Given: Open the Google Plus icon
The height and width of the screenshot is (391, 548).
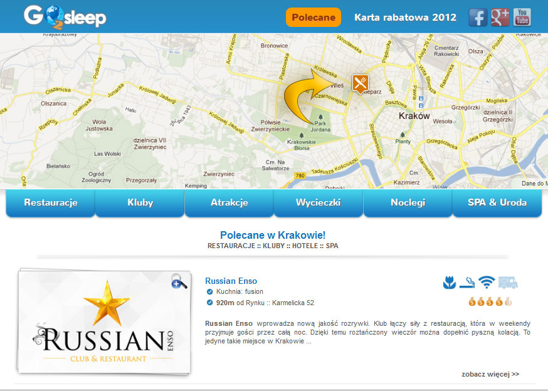Looking at the screenshot, I should tap(500, 18).
